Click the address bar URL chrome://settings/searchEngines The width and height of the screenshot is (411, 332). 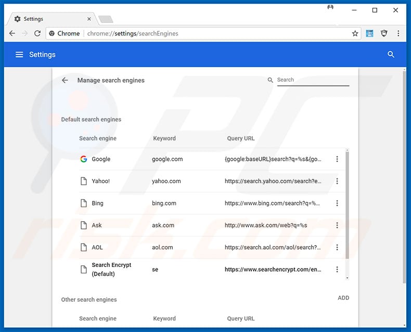133,34
